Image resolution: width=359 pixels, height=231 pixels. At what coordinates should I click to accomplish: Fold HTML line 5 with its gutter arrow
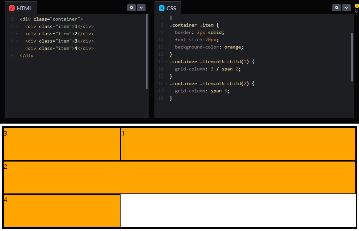17,49
